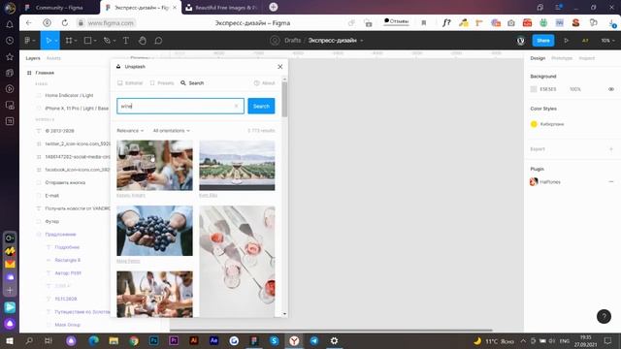Click the blue Search button

click(x=261, y=106)
